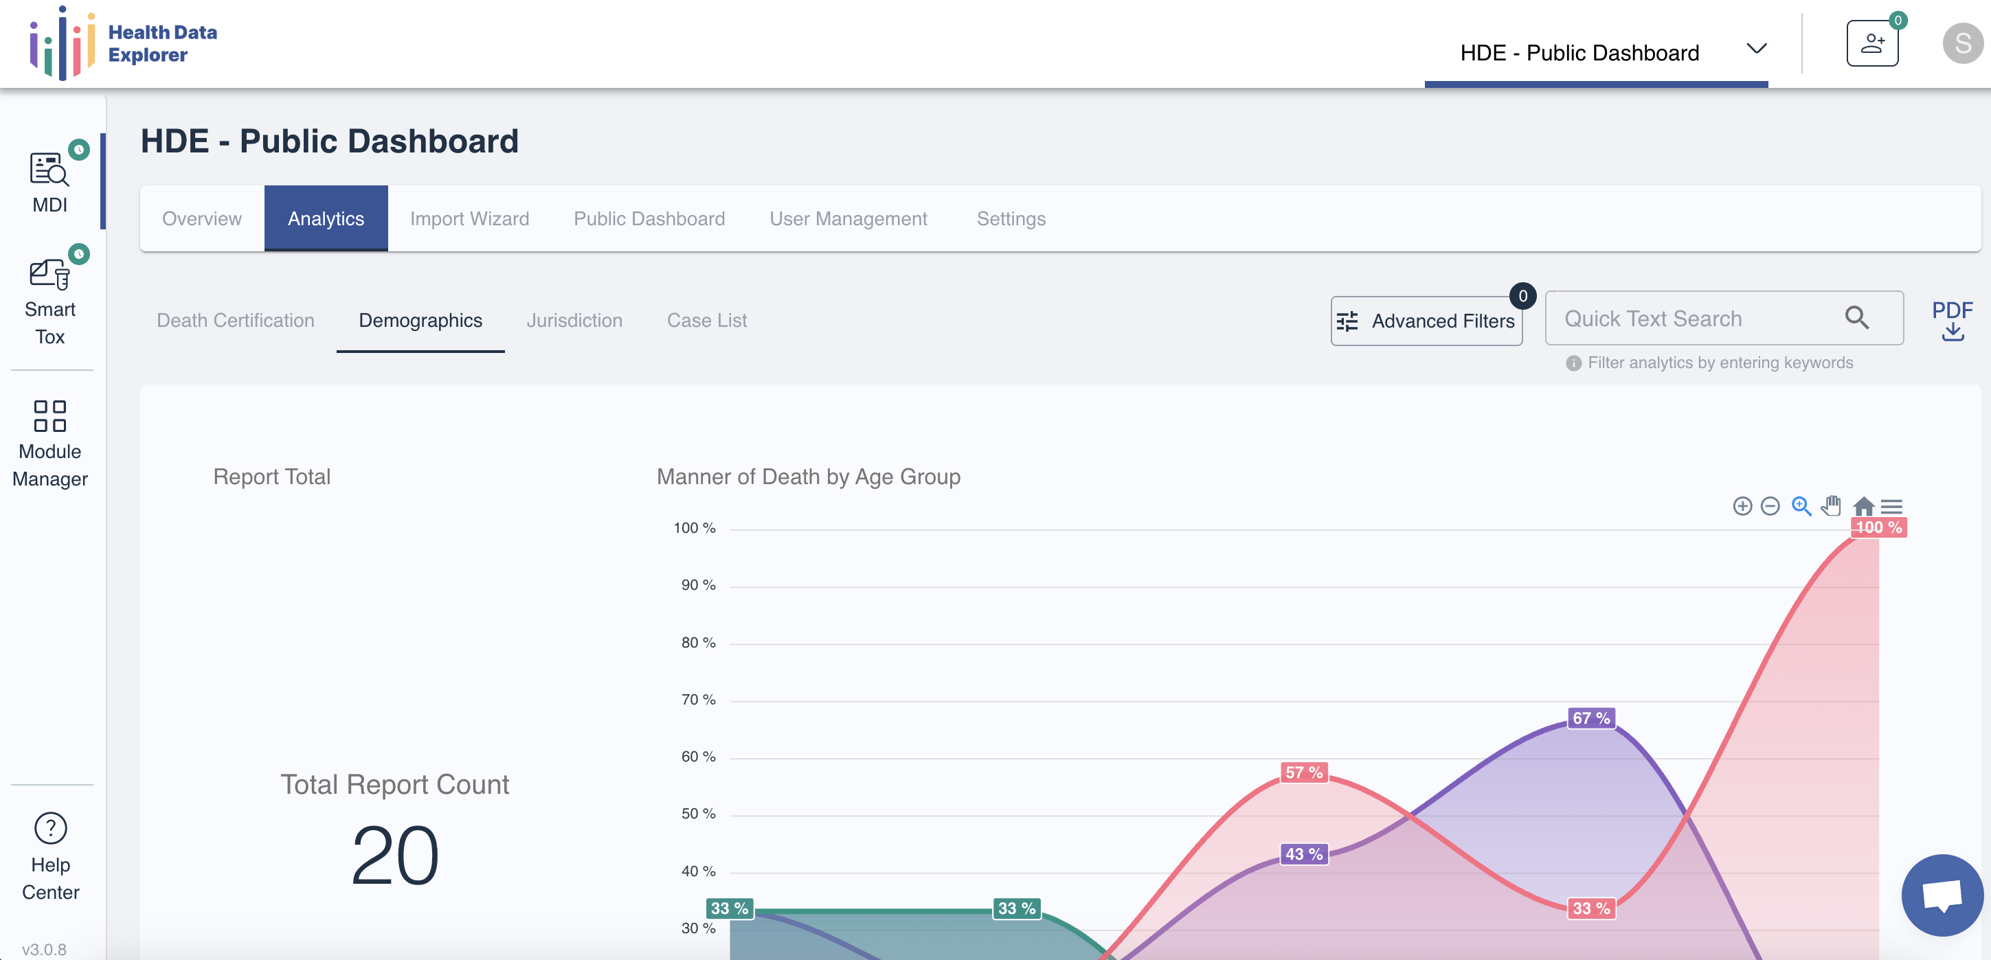
Task: Open the Import Wizard tab
Action: point(469,218)
